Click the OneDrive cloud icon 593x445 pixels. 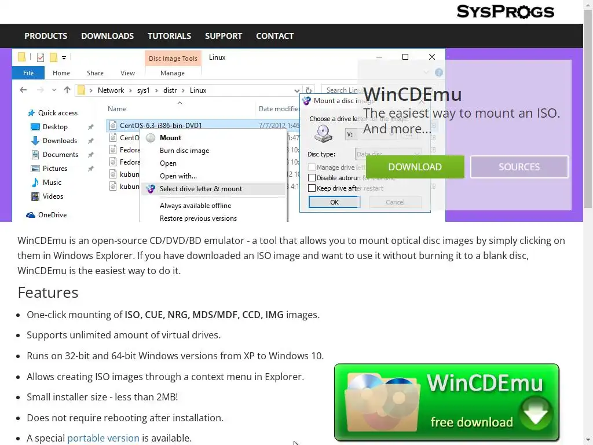click(31, 215)
